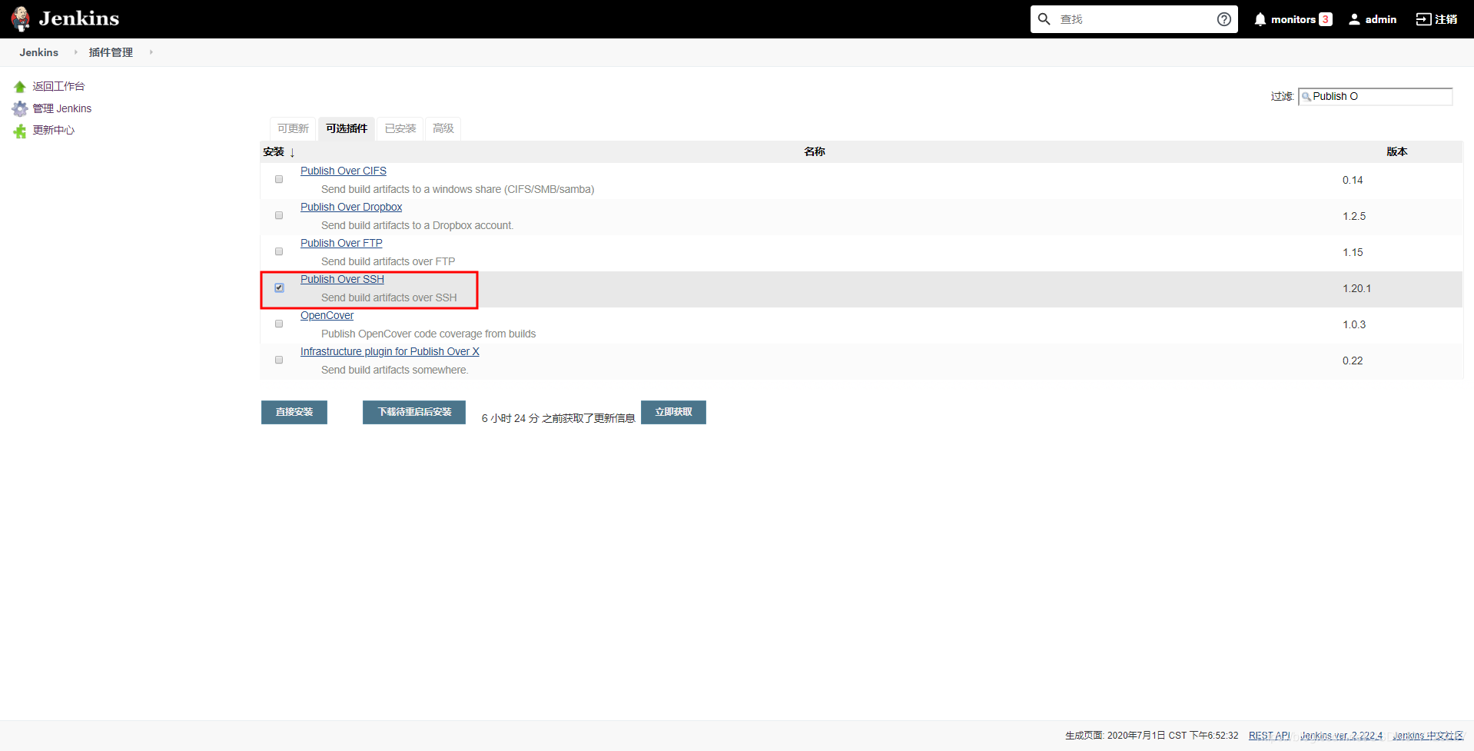Click the green up arrow 返回工作台 icon
Viewport: 1474px width, 751px height.
pos(20,87)
